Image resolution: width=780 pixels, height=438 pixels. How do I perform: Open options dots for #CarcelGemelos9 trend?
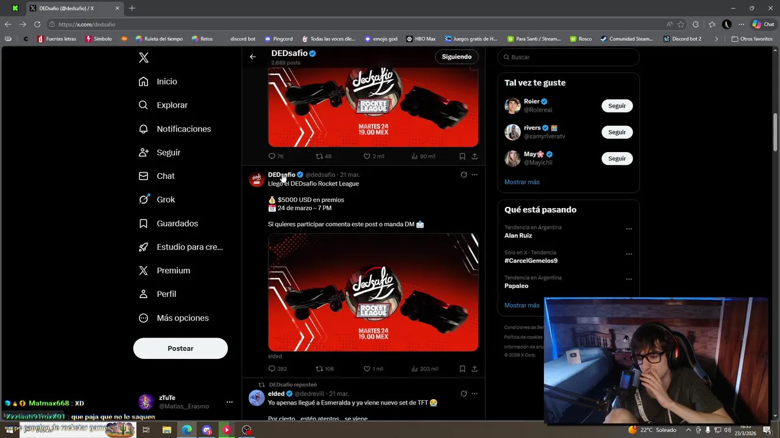tap(629, 254)
